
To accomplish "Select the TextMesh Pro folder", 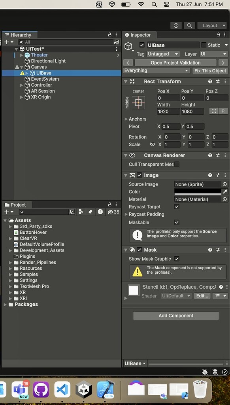I will (34, 286).
